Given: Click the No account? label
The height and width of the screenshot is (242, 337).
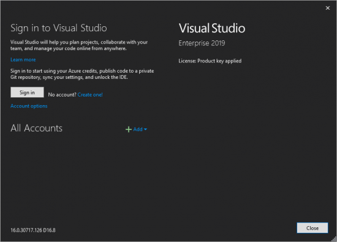Looking at the screenshot, I should pyautogui.click(x=62, y=95).
